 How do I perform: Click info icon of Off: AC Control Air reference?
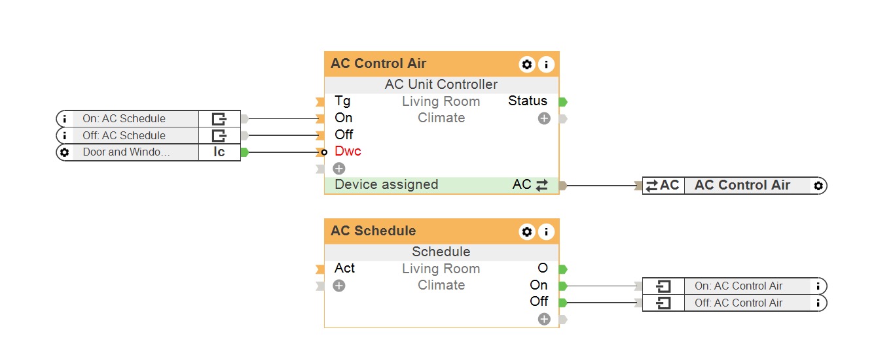818,303
